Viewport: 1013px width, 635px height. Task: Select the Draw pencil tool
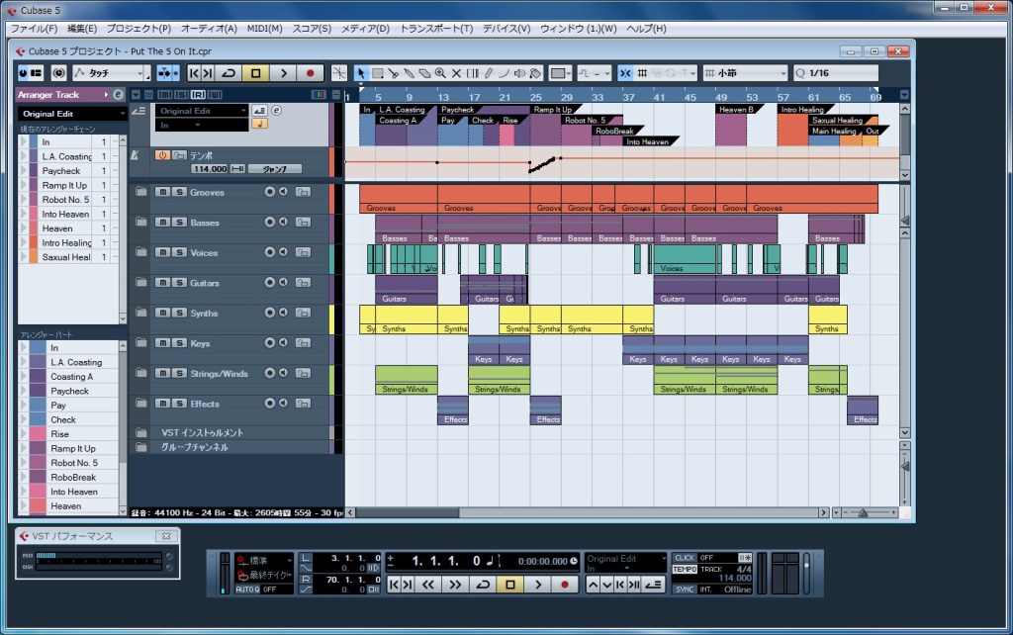489,73
